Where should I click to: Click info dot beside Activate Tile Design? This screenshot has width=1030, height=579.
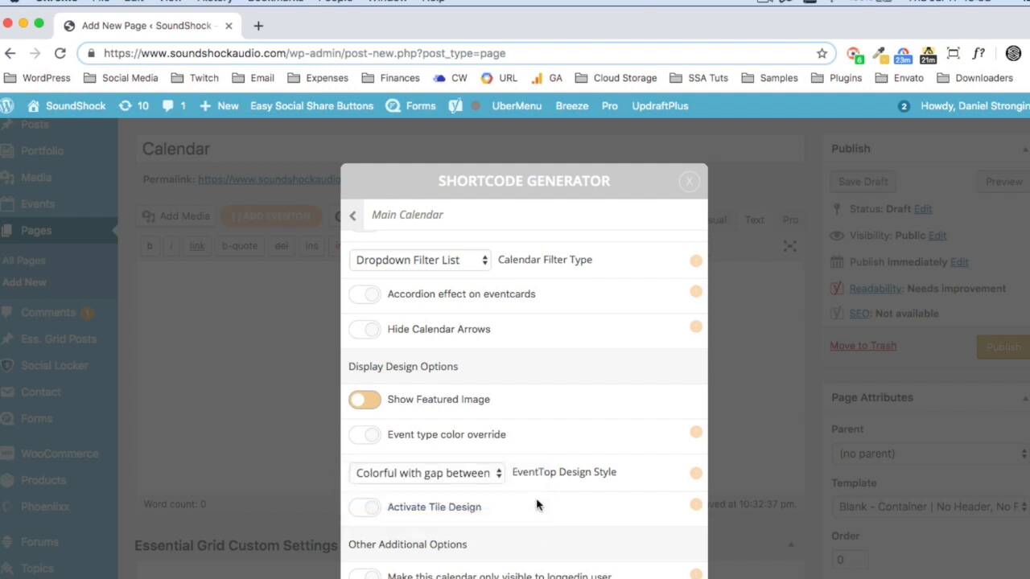pos(696,504)
